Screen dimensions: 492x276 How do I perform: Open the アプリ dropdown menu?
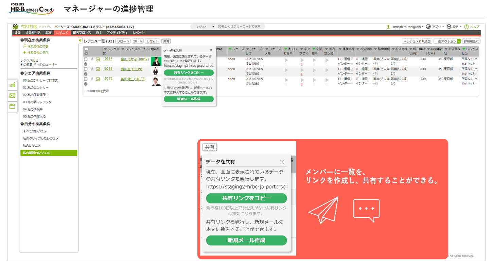435,27
